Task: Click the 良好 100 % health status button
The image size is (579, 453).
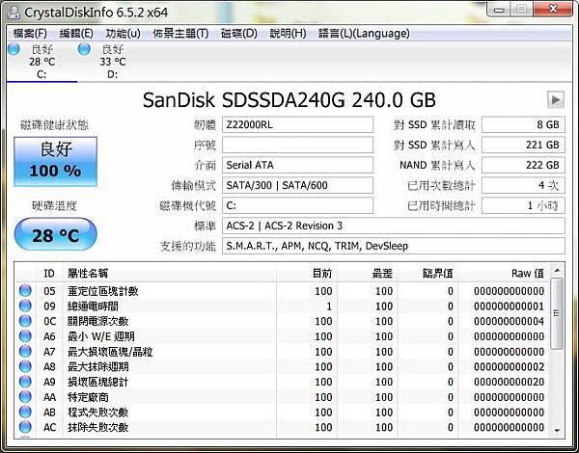Action: coord(55,161)
